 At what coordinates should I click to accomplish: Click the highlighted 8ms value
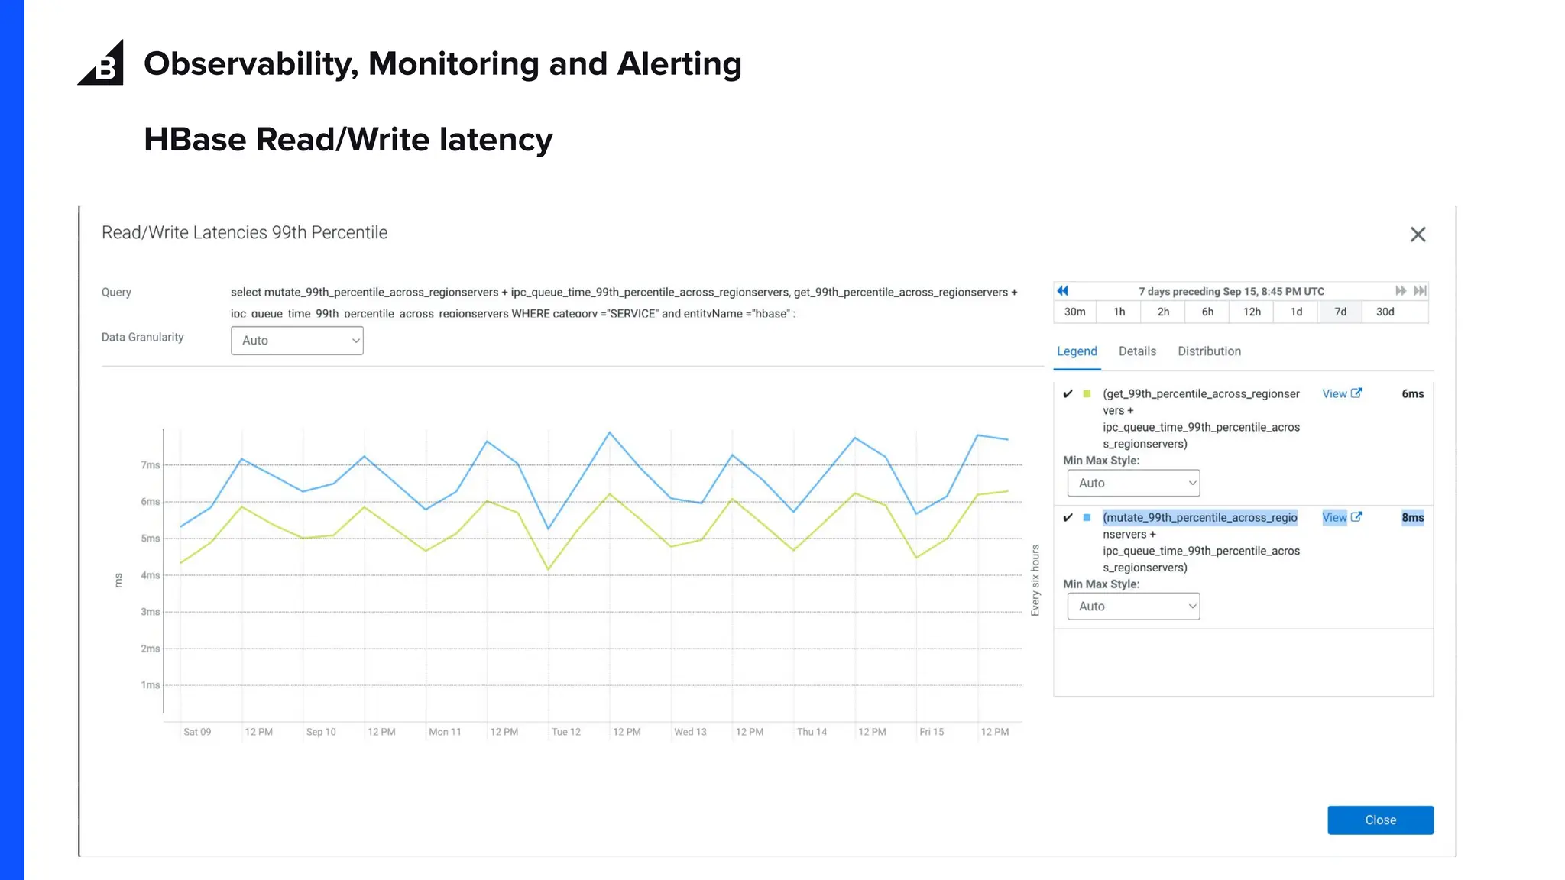[1413, 518]
